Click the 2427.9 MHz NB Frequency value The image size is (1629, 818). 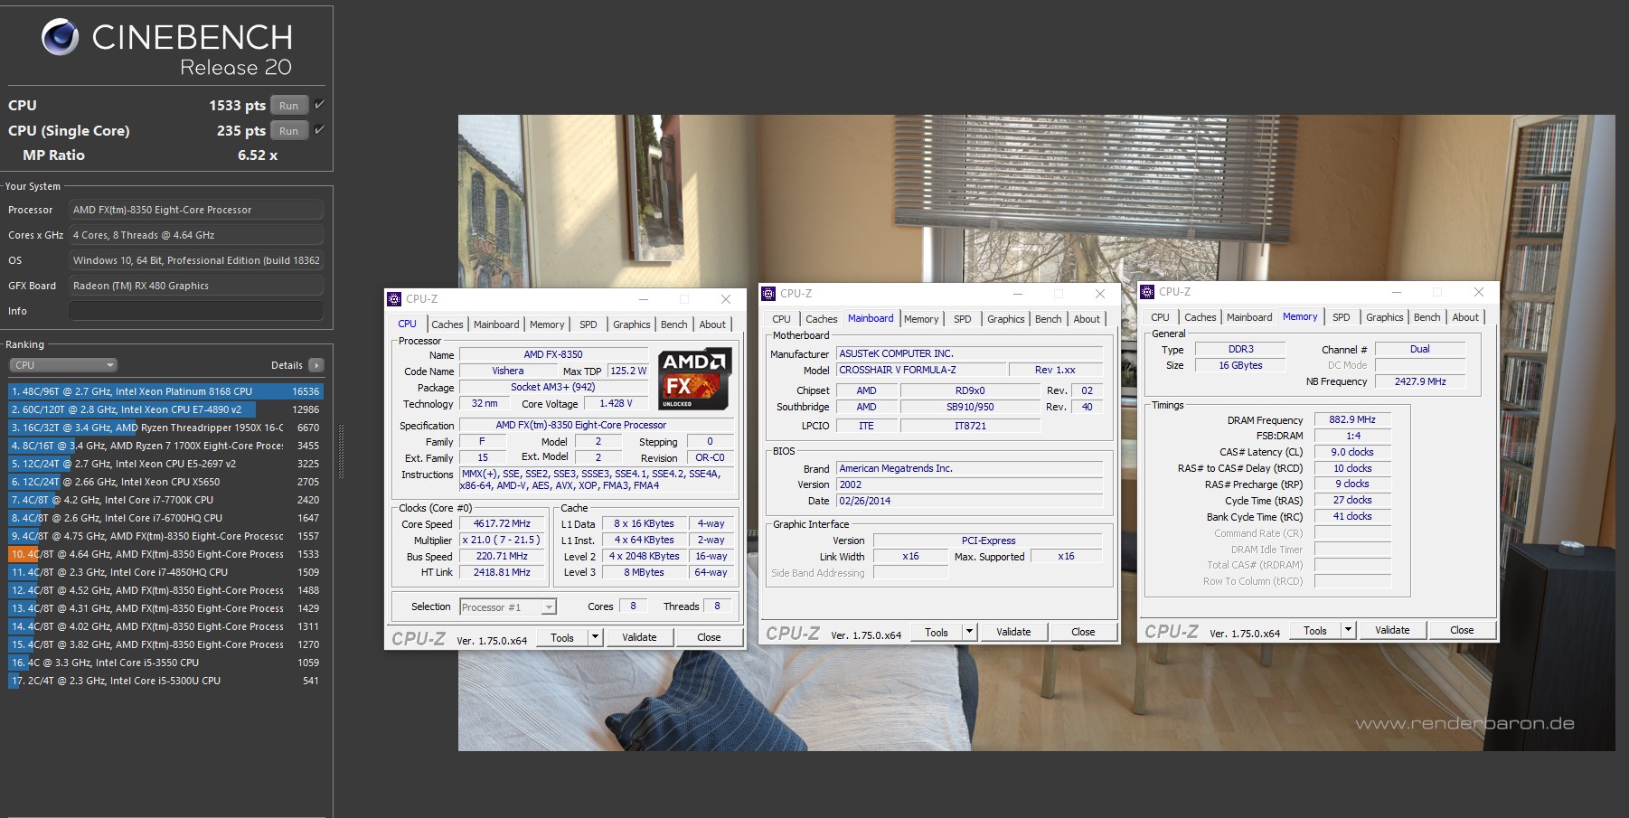1420,381
